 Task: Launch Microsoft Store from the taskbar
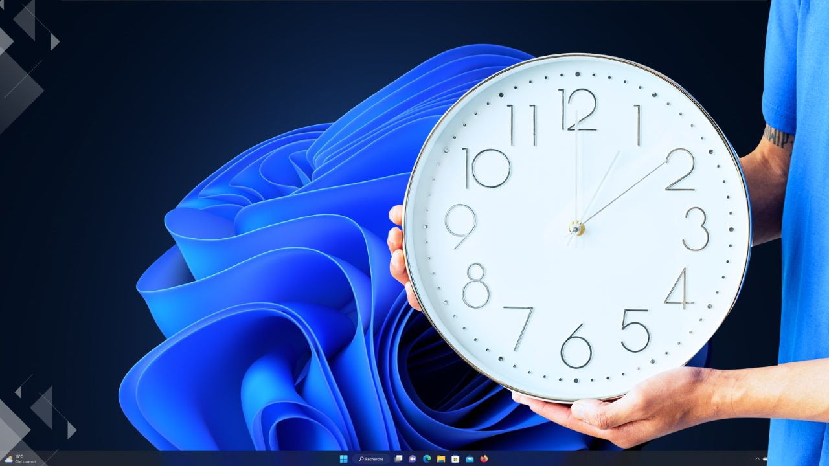(x=455, y=459)
